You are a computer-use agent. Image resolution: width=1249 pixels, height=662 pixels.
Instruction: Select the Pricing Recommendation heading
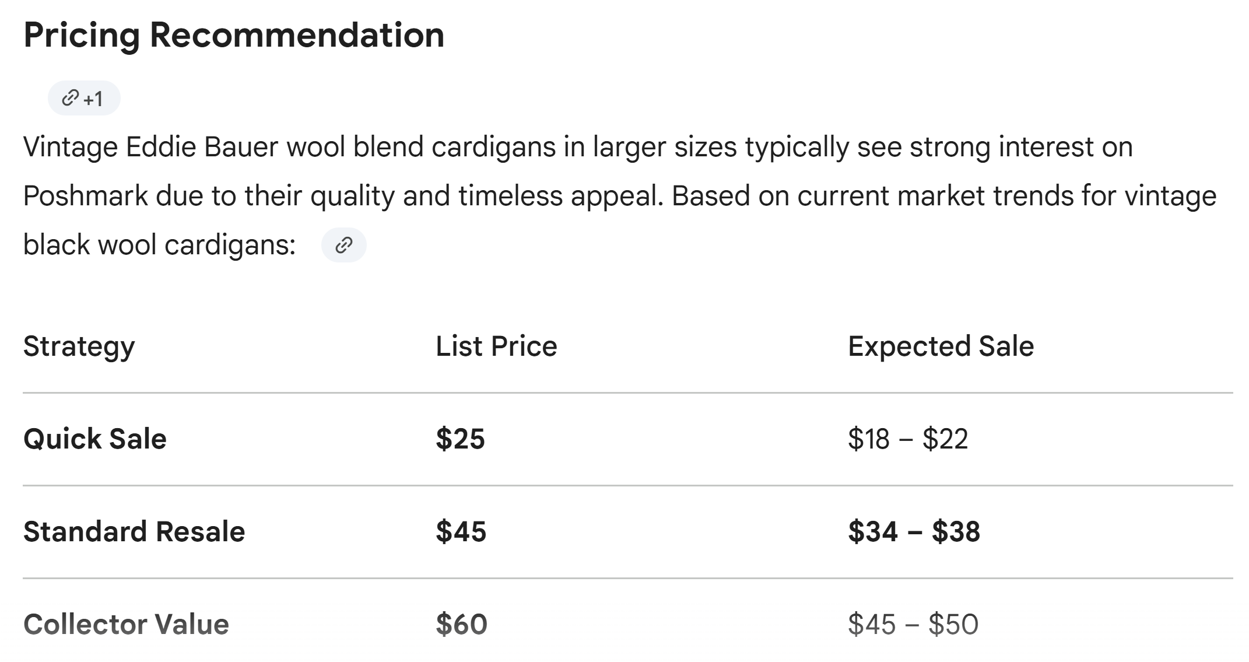pos(234,35)
